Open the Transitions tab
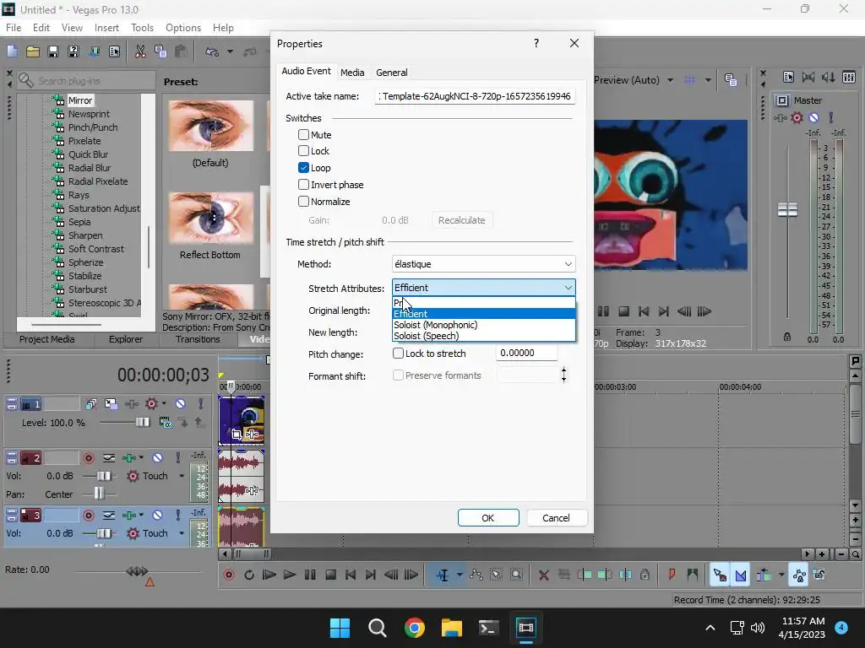 click(x=198, y=339)
